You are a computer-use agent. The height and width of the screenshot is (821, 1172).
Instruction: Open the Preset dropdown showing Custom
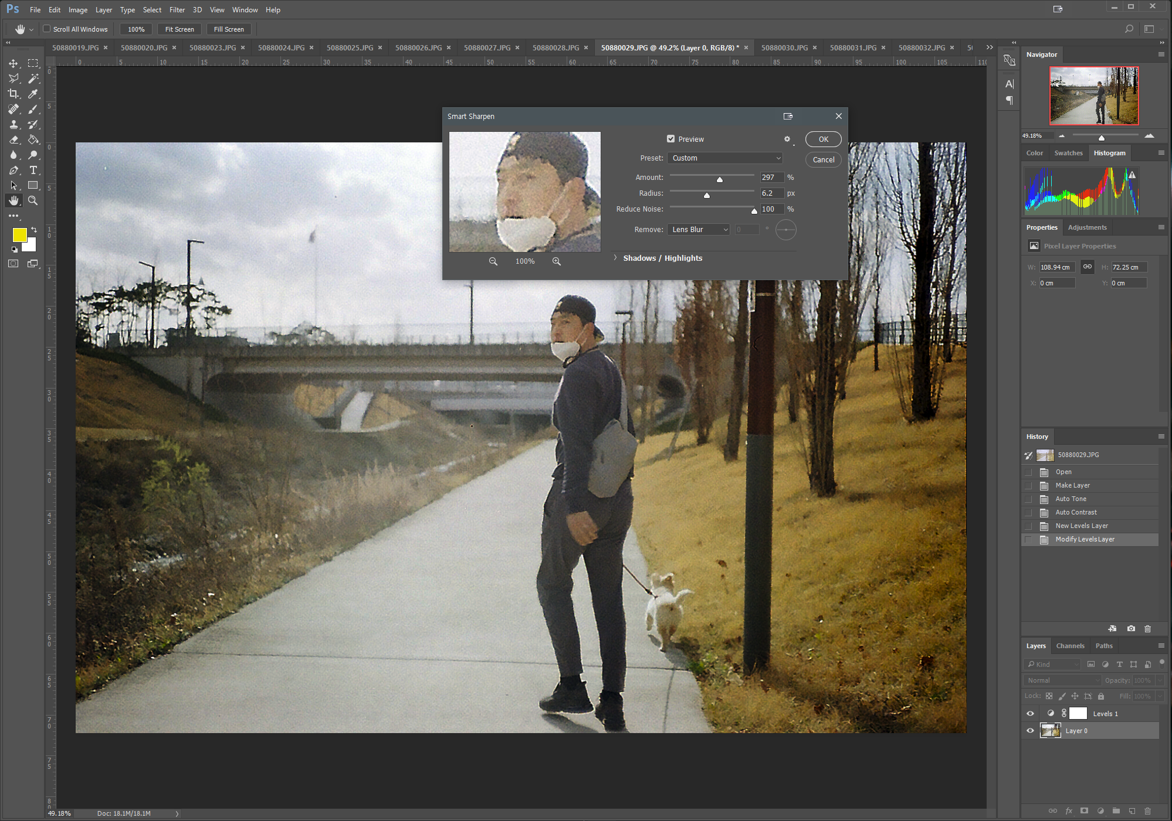[x=726, y=158]
